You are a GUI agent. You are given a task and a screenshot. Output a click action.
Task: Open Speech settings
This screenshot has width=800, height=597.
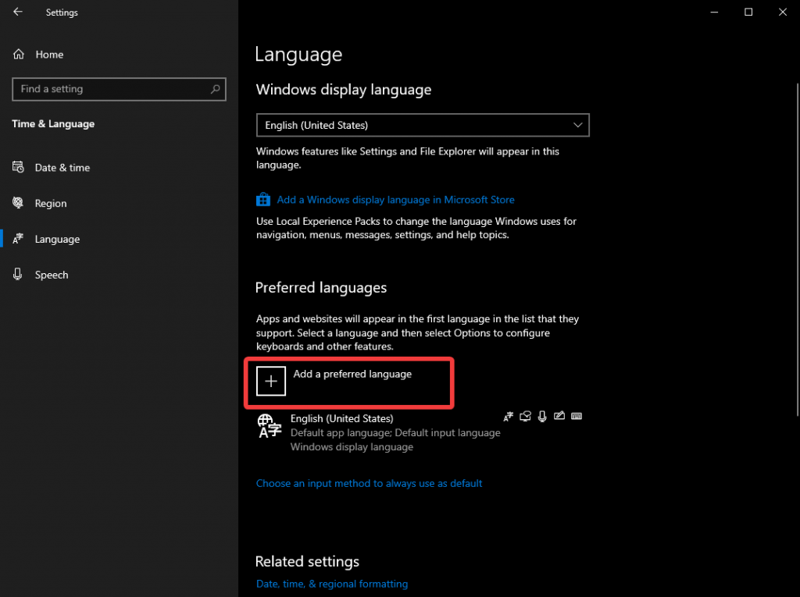point(52,275)
